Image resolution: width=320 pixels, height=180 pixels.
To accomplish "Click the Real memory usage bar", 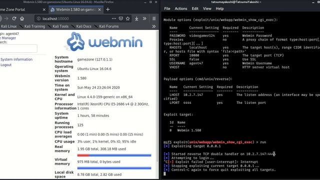I will pos(114,155).
